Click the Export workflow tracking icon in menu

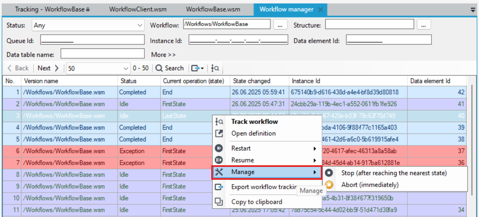(x=219, y=187)
